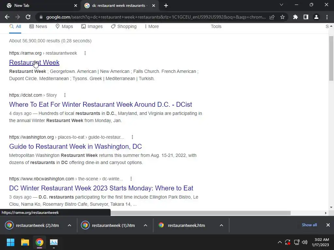Screen dimensions: 334x250
Task: Open the Chrome three-dot menu
Action: 327,17
